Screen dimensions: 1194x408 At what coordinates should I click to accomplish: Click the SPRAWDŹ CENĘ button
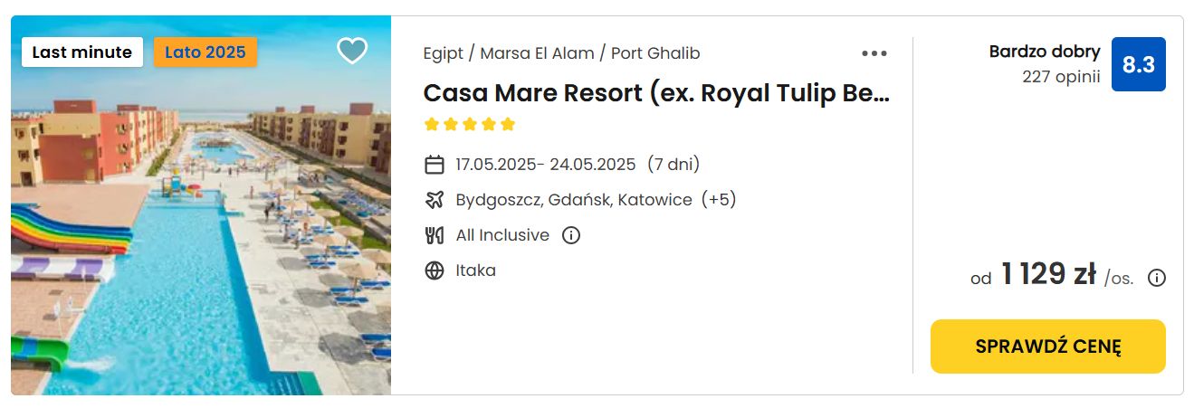1048,346
